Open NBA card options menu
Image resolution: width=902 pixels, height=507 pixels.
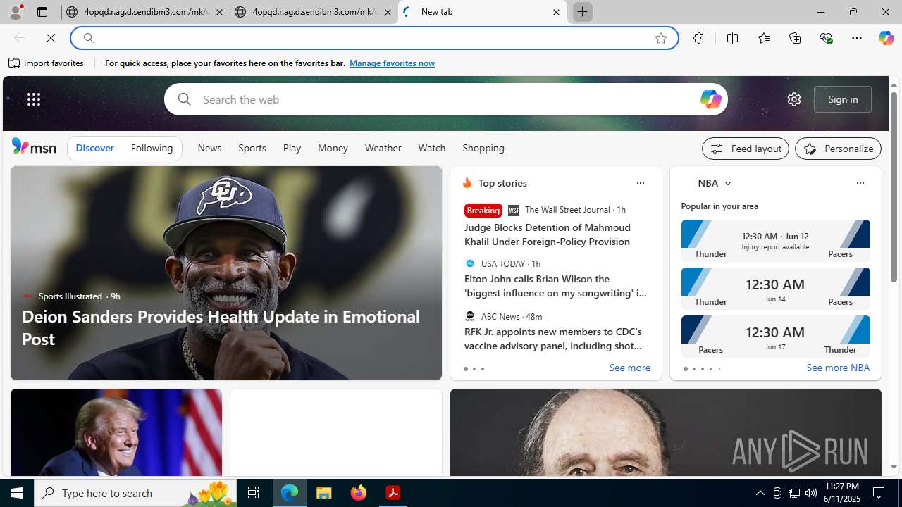(860, 183)
